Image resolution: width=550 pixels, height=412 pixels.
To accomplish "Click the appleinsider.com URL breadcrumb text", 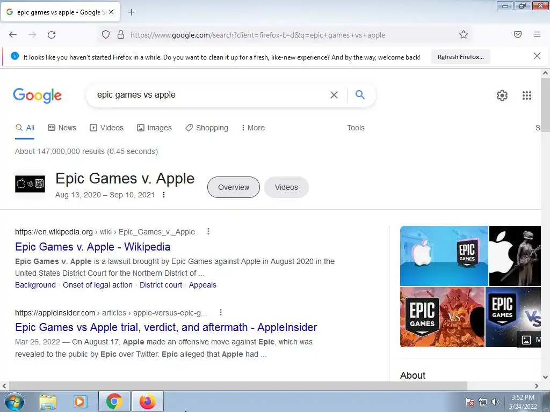I will [x=111, y=313].
